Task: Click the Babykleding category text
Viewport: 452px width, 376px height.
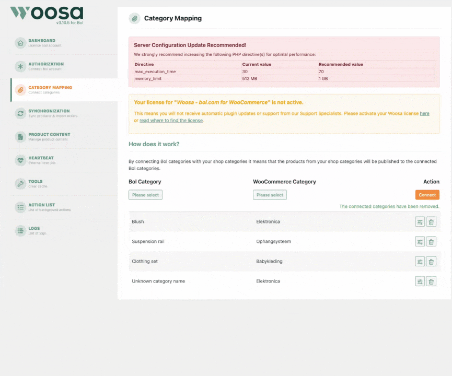Action: [269, 261]
